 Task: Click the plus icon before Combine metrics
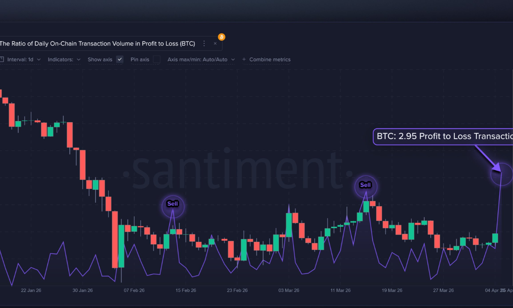pos(244,59)
